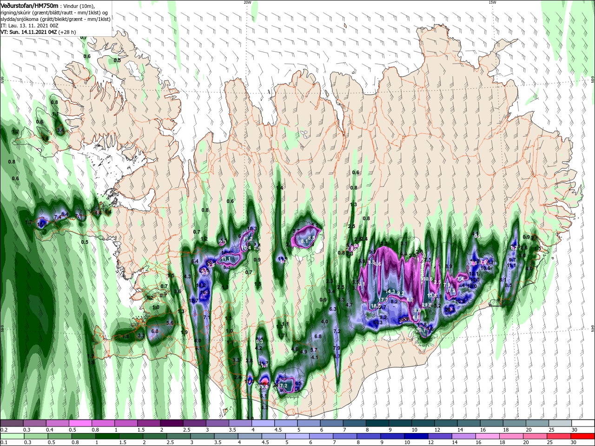Click the 21.8 precipitation value on the map

point(427,305)
